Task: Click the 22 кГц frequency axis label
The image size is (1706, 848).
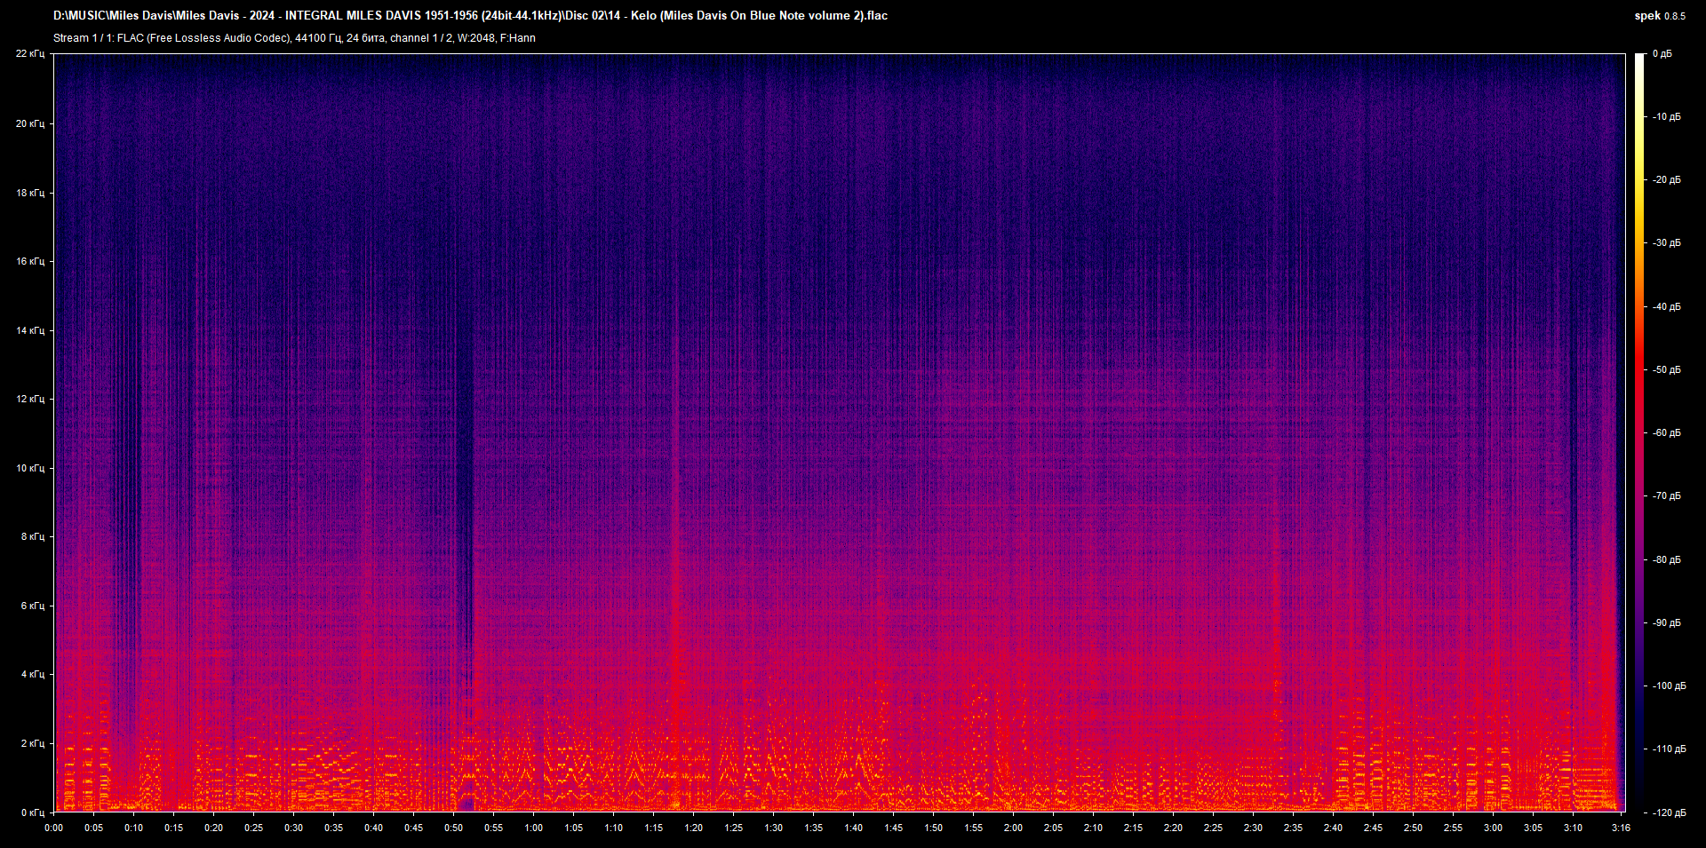Action: click(30, 54)
